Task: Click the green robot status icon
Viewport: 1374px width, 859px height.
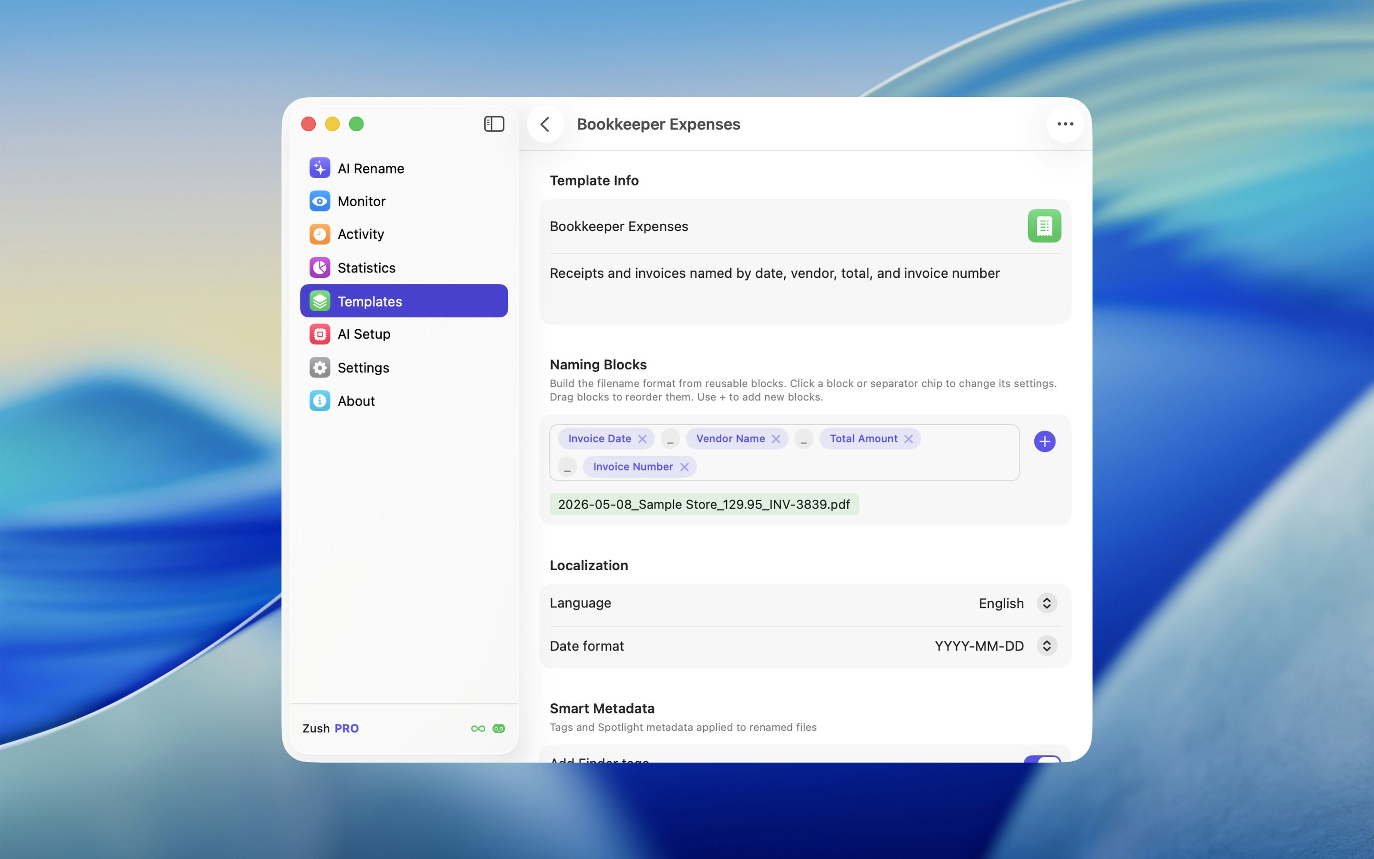Action: tap(499, 728)
